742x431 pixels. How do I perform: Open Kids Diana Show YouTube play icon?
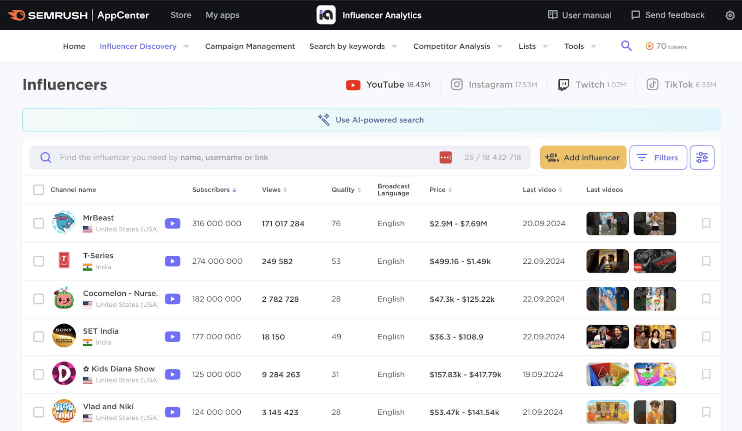click(173, 374)
